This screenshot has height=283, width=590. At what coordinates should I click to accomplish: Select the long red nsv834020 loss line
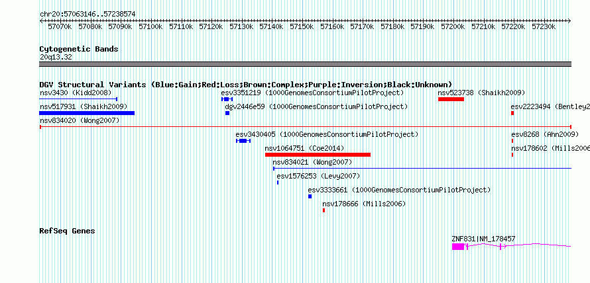click(x=306, y=127)
